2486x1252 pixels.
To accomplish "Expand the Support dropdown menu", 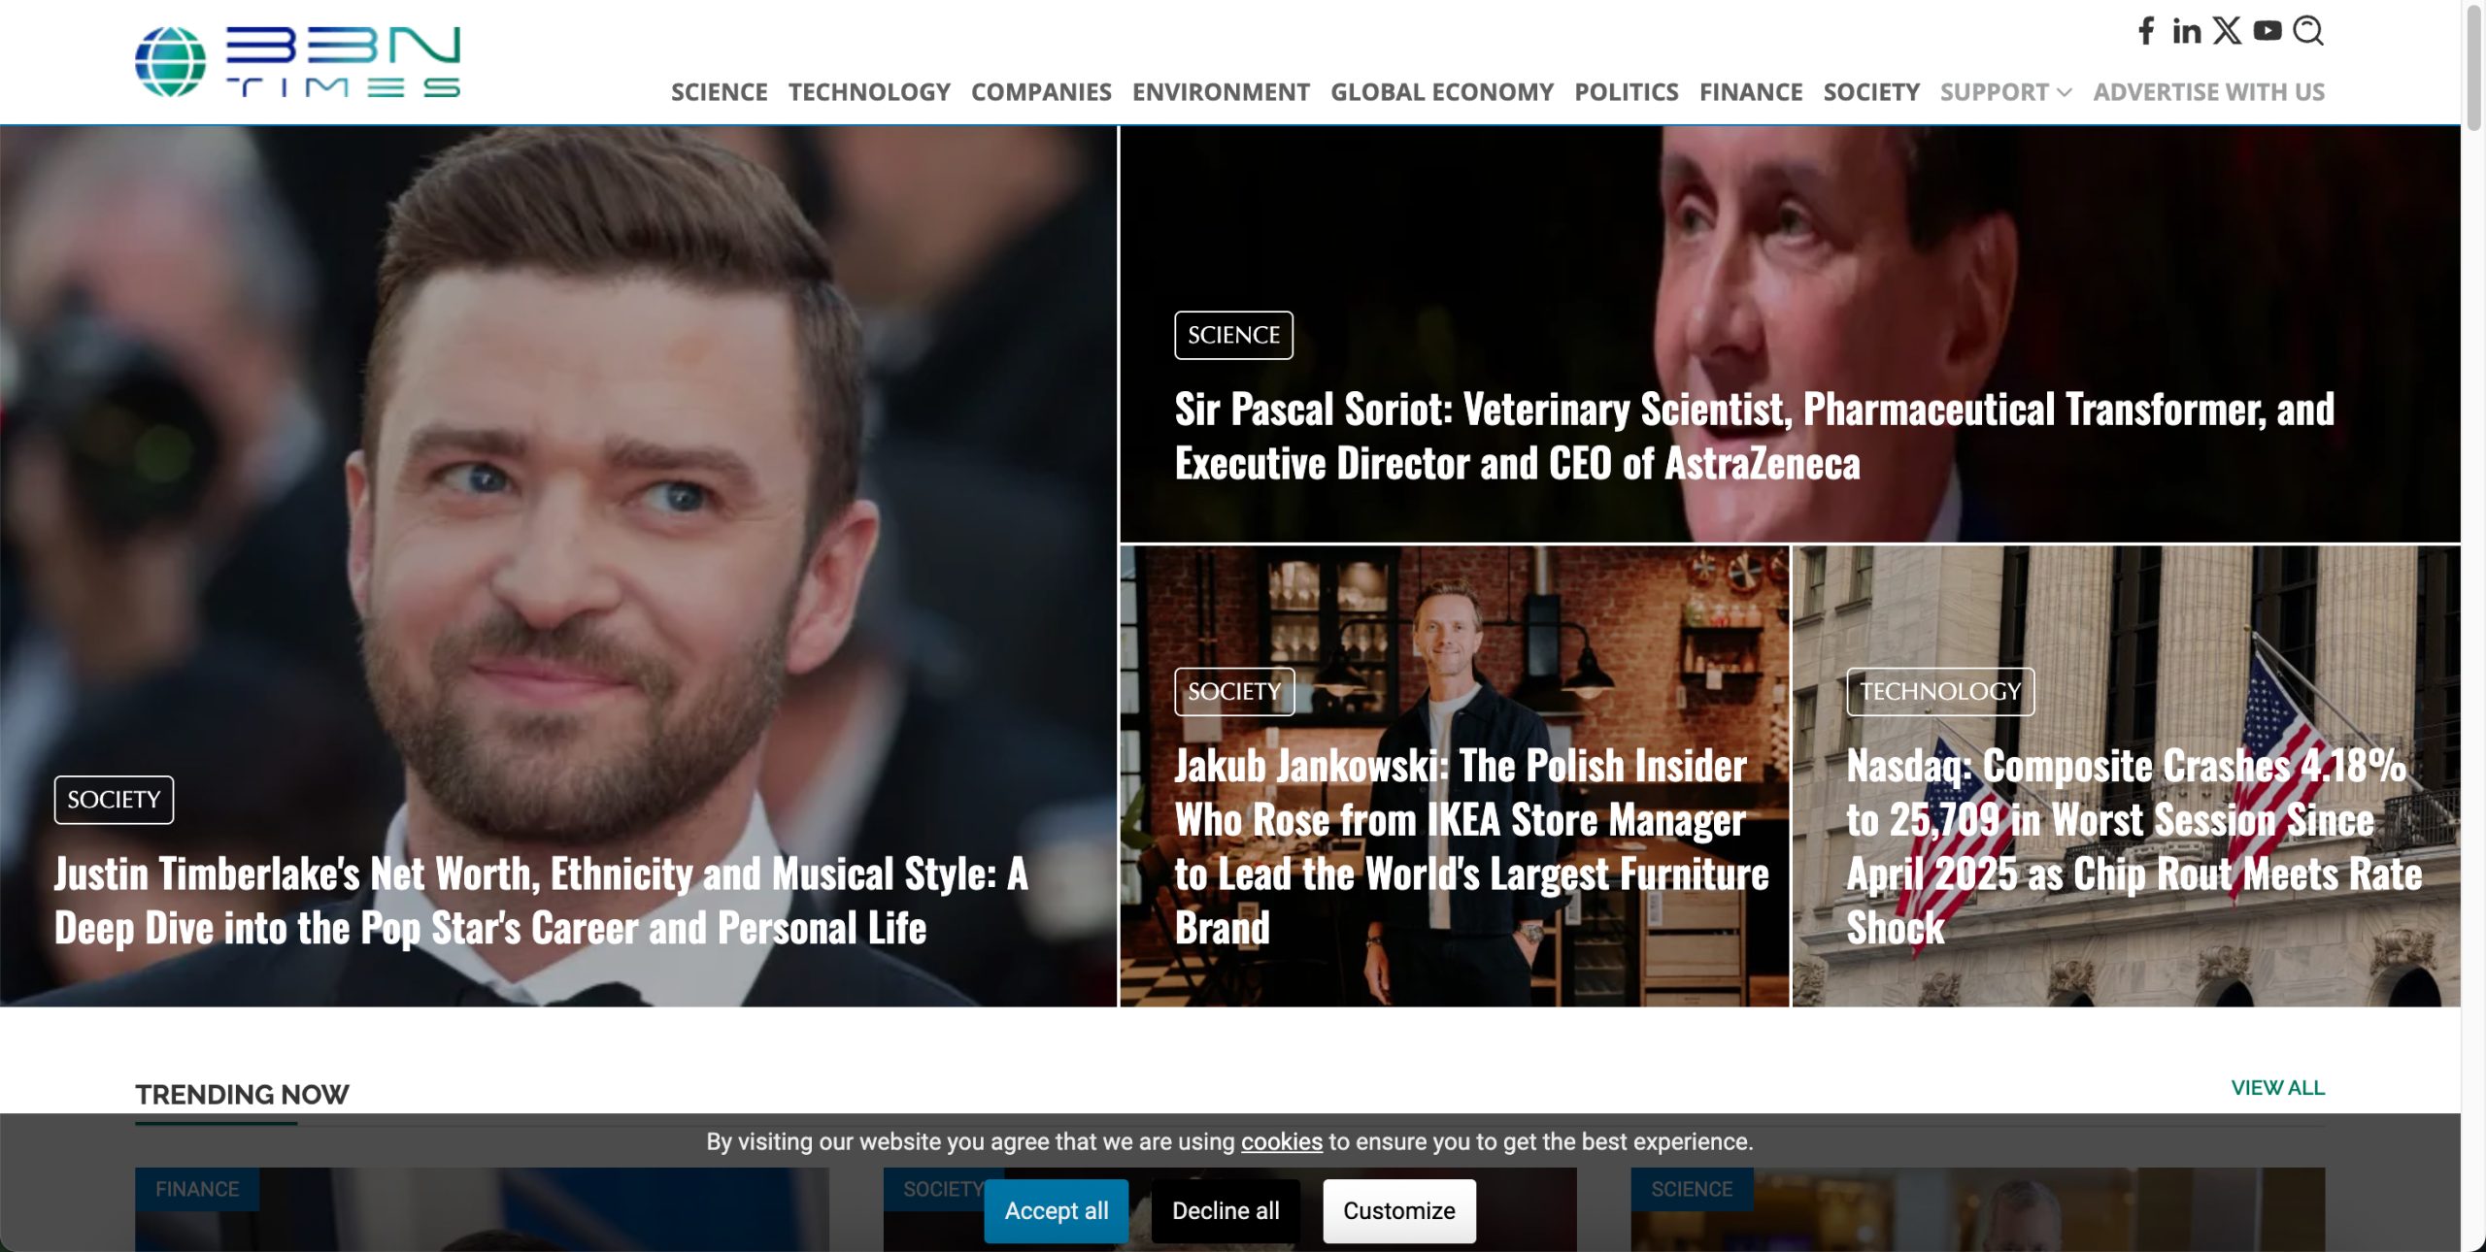I will tap(2005, 92).
